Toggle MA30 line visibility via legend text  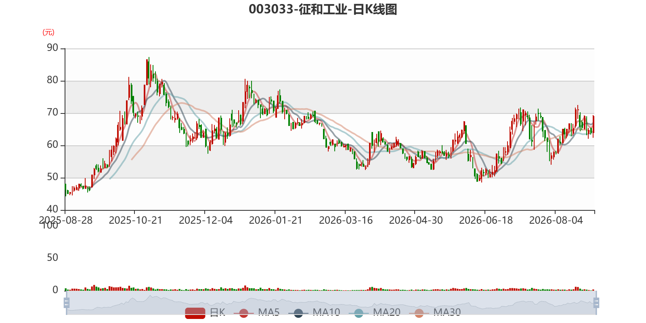click(447, 313)
